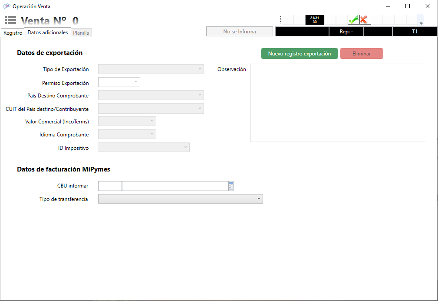Click the T1 status cell
Image resolution: width=438 pixels, height=301 pixels.
coord(415,32)
